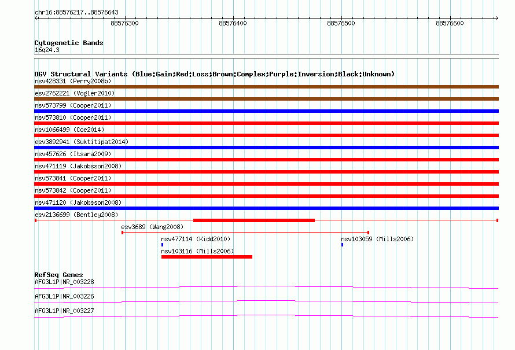Image resolution: width=515 pixels, height=350 pixels.
Task: Open nsv477114 (Kidd2010) label
Action: pos(196,239)
